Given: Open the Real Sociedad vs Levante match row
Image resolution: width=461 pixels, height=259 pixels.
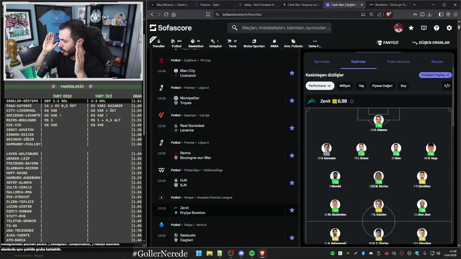Looking at the screenshot, I should pyautogui.click(x=225, y=128).
